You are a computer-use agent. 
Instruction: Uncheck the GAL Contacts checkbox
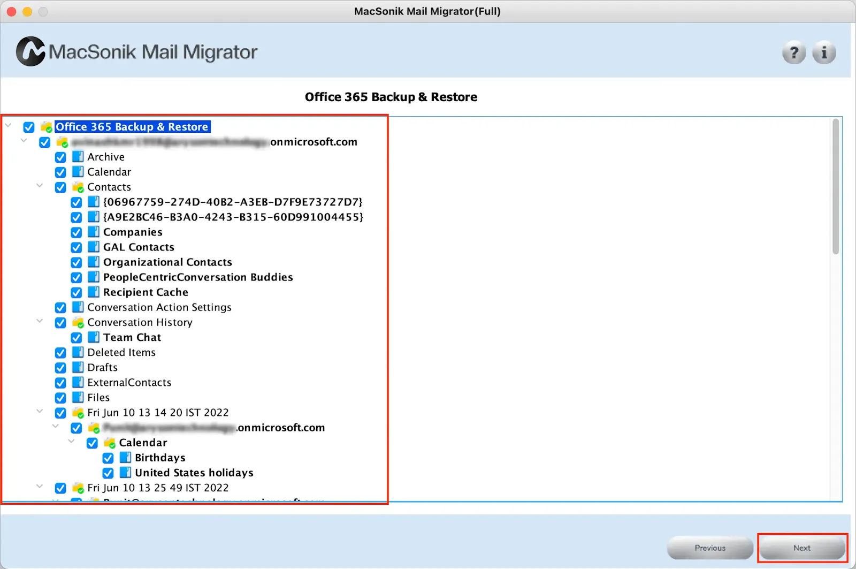pyautogui.click(x=77, y=247)
